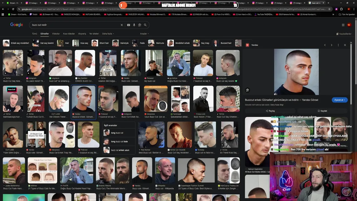Open Techolay Buzz cut vs fade thumbnail

pos(205,135)
